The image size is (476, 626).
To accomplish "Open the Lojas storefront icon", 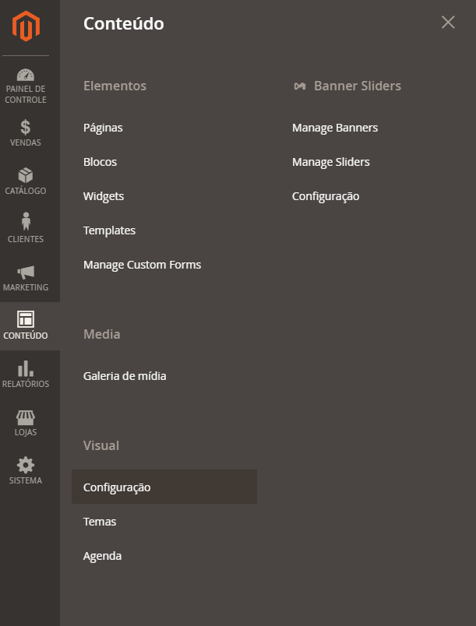I will tap(26, 417).
